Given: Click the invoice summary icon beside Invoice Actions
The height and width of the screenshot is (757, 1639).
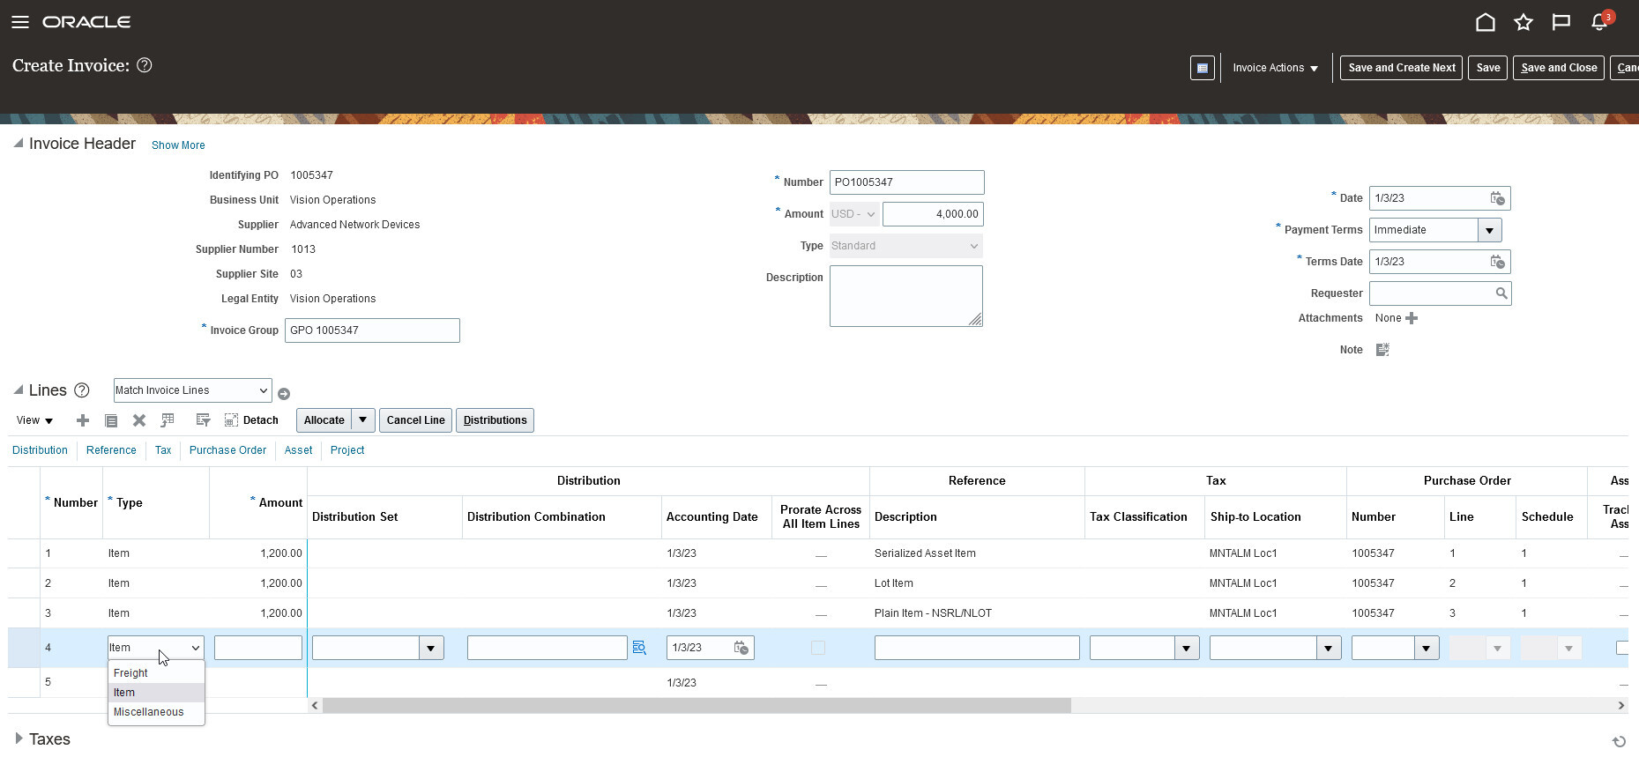Looking at the screenshot, I should [1203, 68].
